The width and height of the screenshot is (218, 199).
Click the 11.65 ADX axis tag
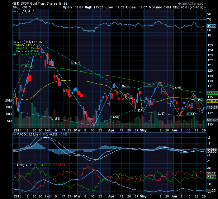coord(211,190)
